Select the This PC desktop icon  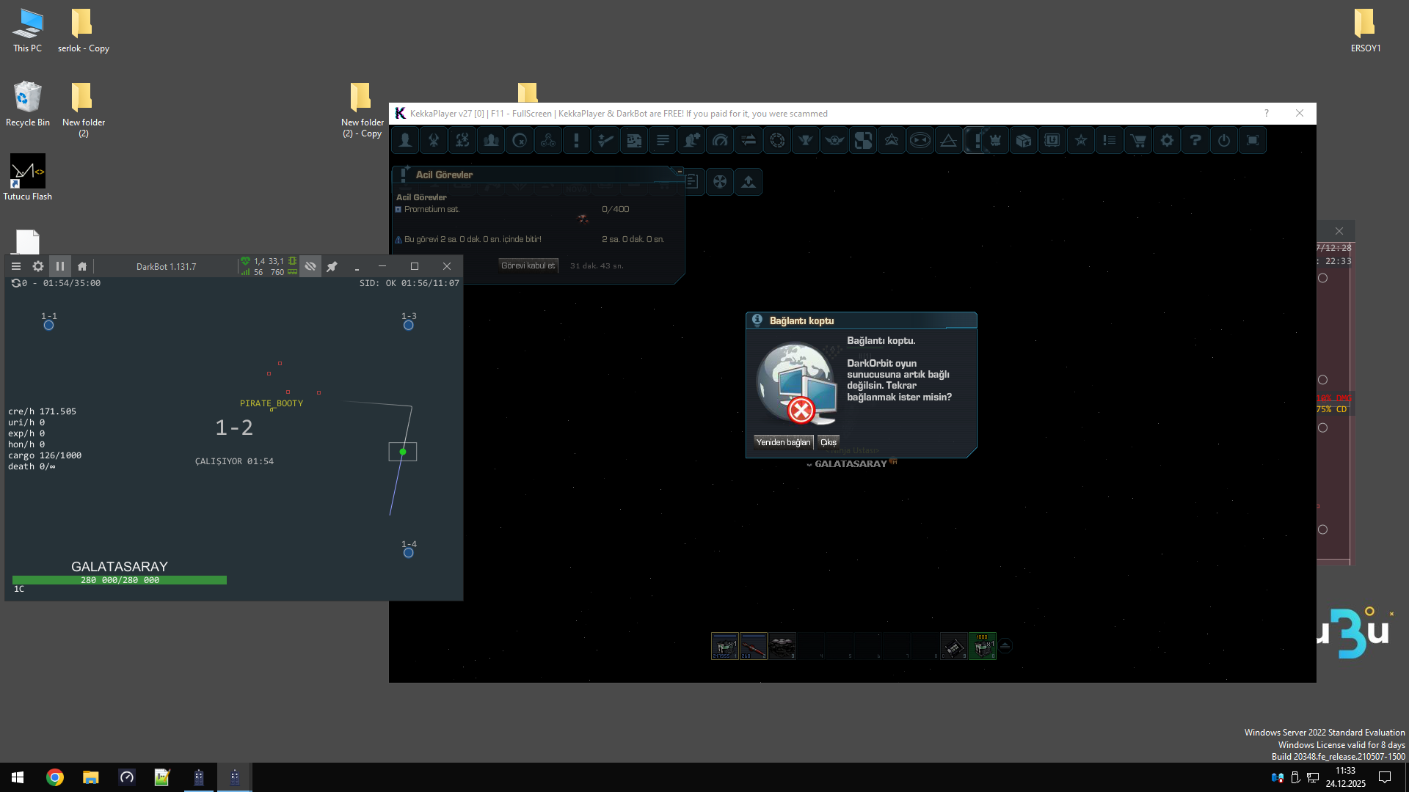click(27, 31)
